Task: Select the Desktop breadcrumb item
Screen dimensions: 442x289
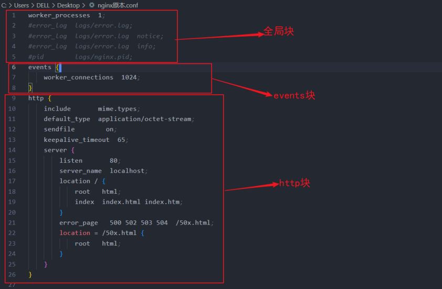Action: pos(69,5)
